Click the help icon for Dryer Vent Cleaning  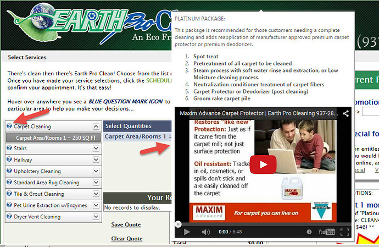(x=9, y=217)
